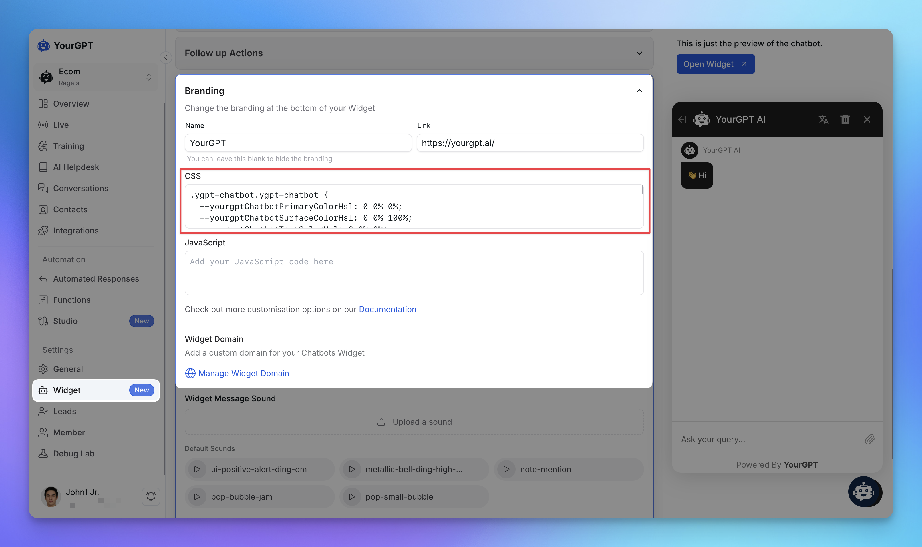The height and width of the screenshot is (547, 922).
Task: Click the chatbot avatar in chat header
Action: coord(702,119)
